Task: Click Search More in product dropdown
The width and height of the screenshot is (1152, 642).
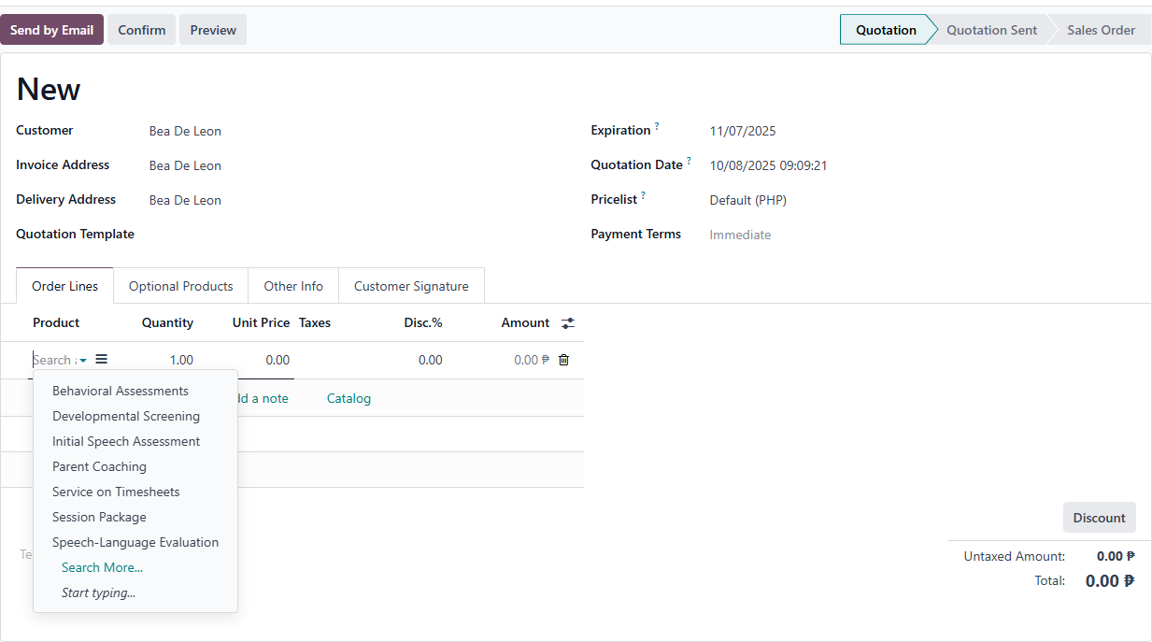Action: point(102,567)
